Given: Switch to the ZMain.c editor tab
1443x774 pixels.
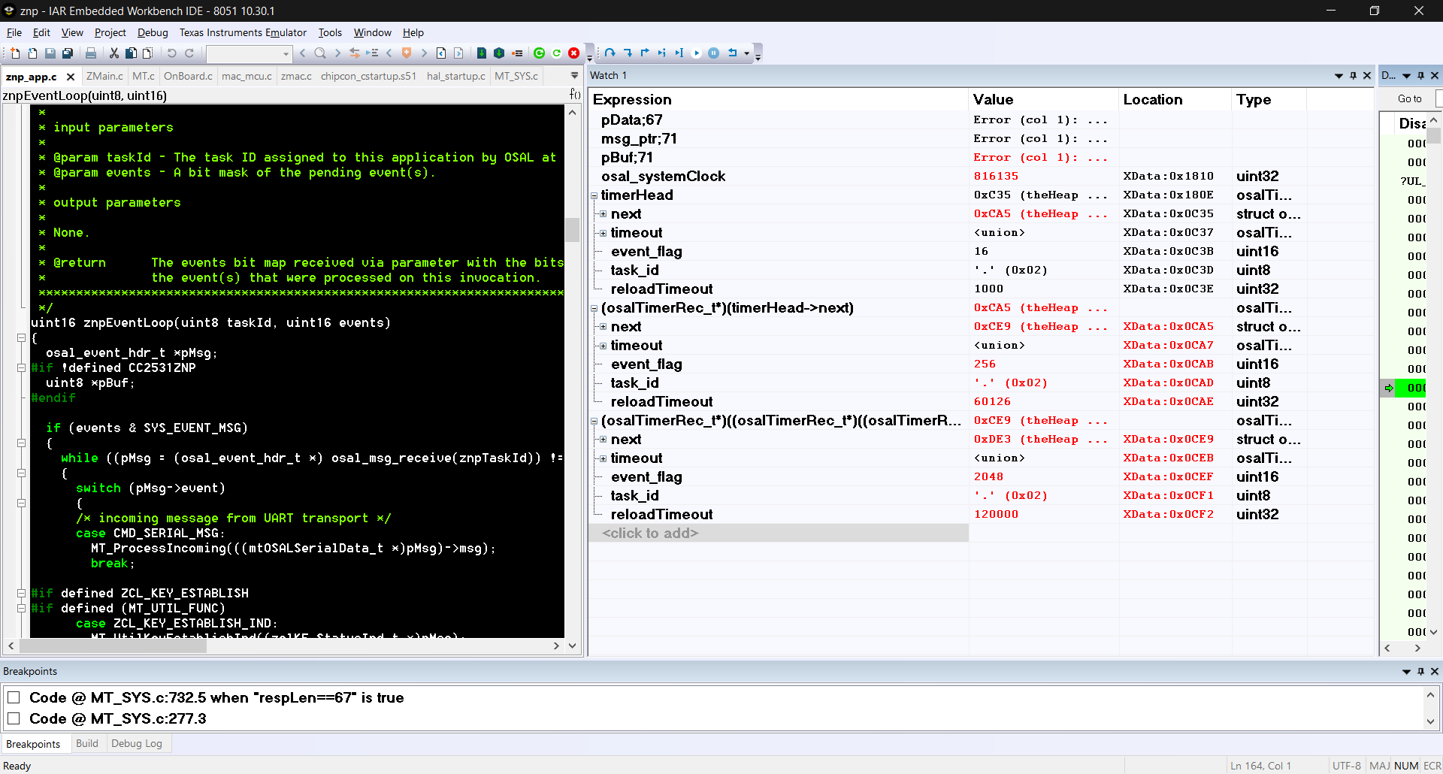Looking at the screenshot, I should tap(104, 76).
